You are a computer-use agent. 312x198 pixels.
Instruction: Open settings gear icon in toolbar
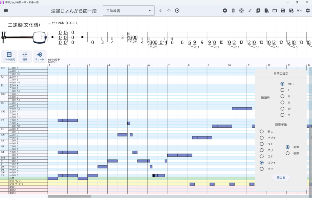[x=308, y=11]
